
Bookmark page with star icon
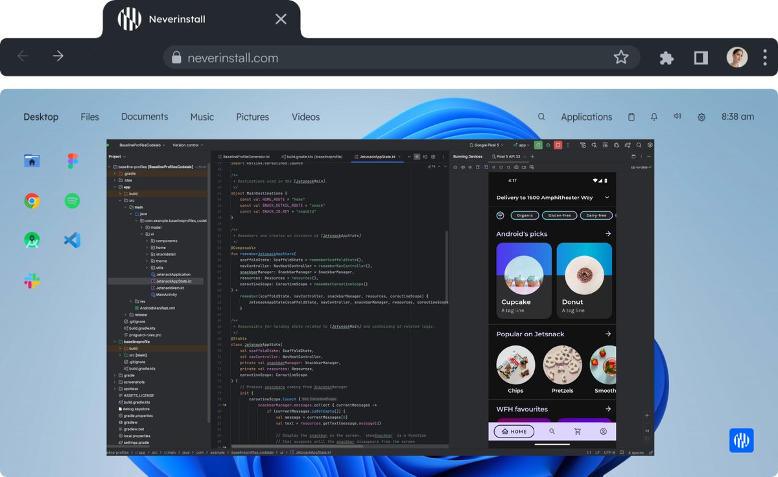coord(621,57)
